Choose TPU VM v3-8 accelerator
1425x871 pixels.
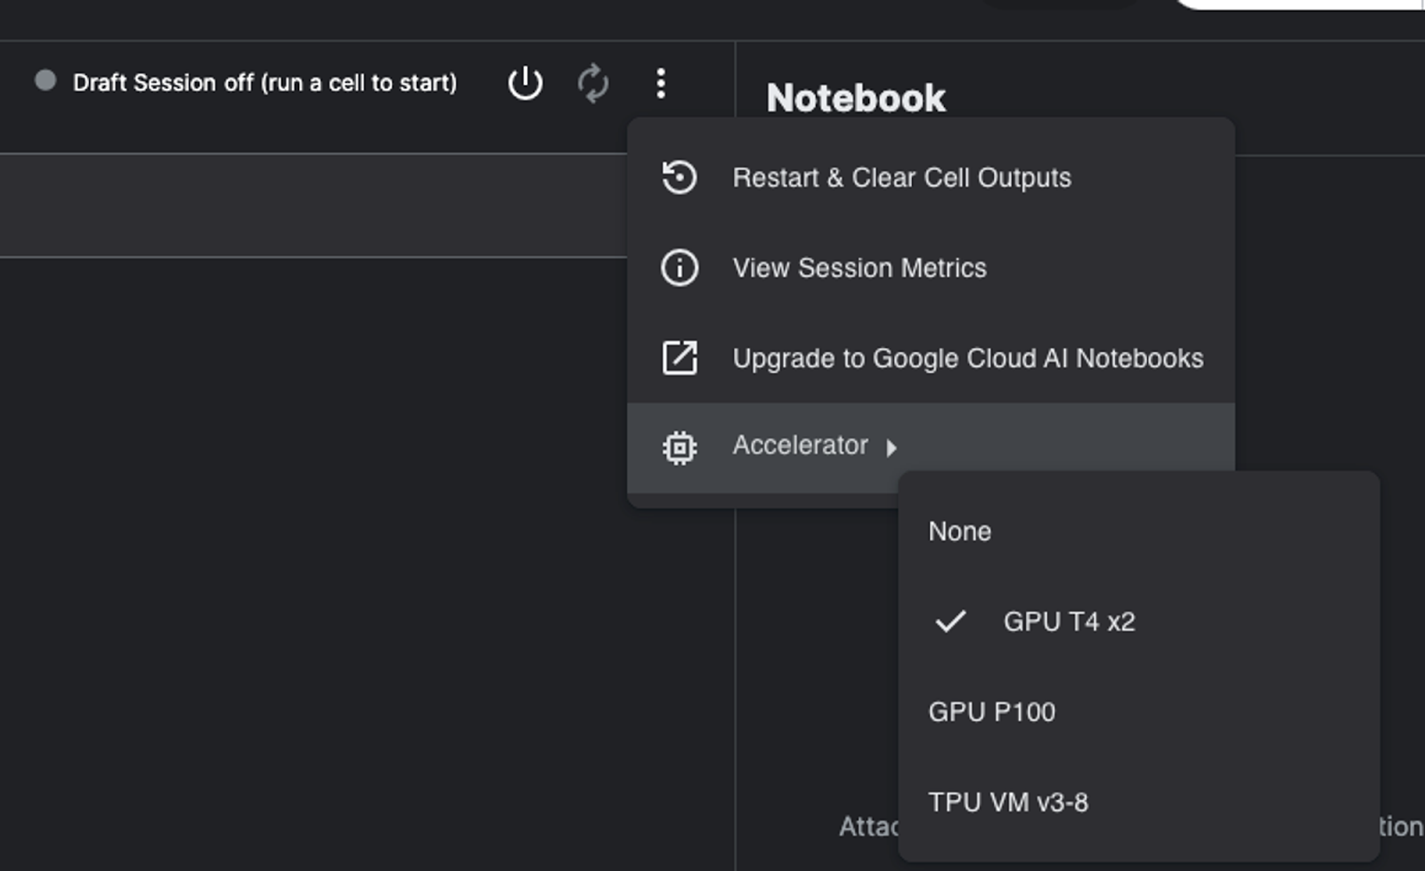click(x=1139, y=802)
